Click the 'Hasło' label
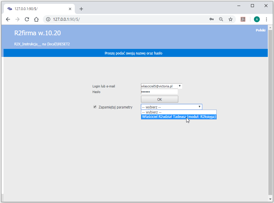Viewport: 274px width, 203px height. [96, 92]
